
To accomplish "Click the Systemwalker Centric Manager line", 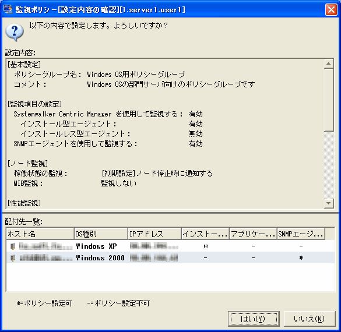I will [x=98, y=114].
